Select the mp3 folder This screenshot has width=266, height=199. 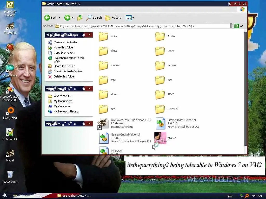(107, 80)
